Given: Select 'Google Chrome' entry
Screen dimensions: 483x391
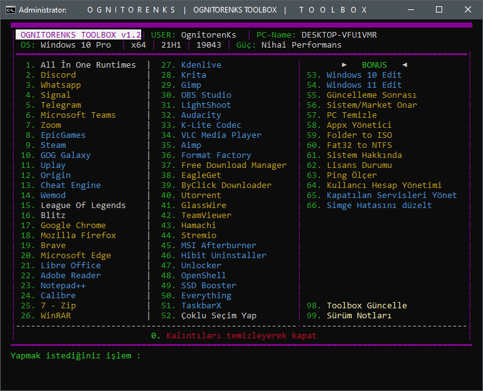Looking at the screenshot, I should pos(73,226).
